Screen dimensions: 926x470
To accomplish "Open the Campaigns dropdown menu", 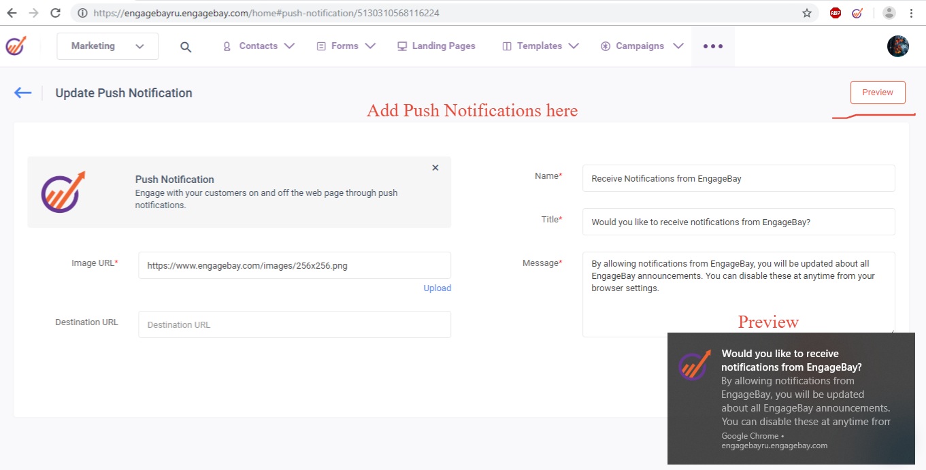I will [x=642, y=46].
